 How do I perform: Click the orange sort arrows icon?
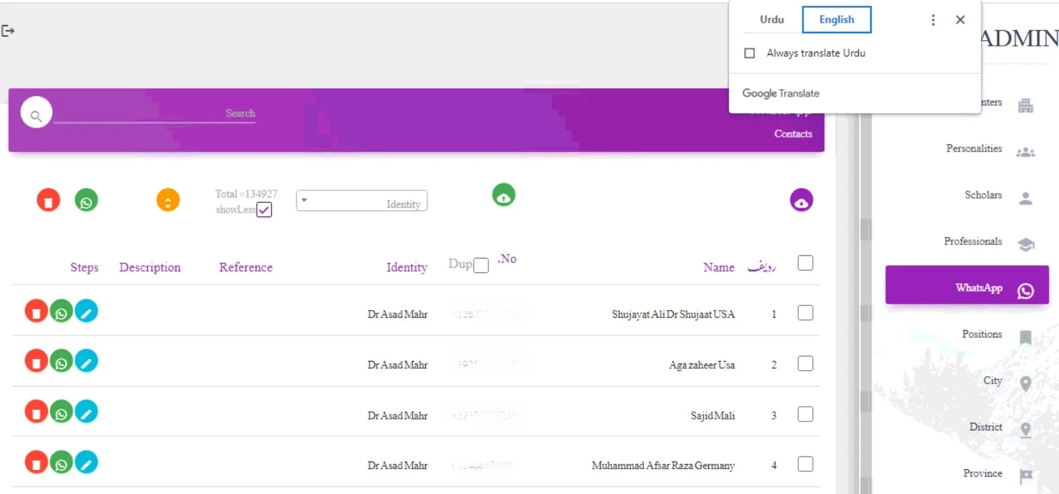(x=168, y=201)
